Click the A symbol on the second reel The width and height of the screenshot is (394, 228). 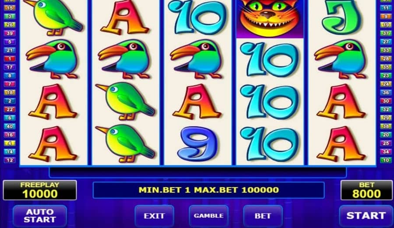pyautogui.click(x=125, y=17)
